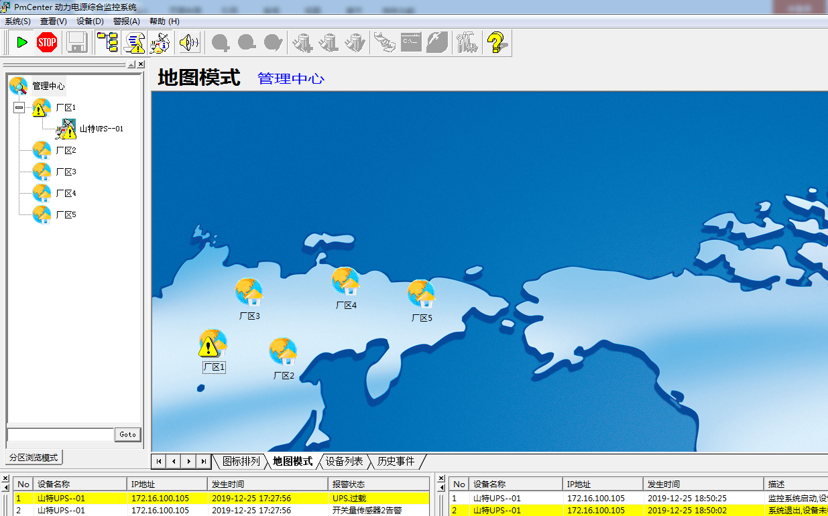Select 山特UPS--01 in the device tree

(101, 129)
